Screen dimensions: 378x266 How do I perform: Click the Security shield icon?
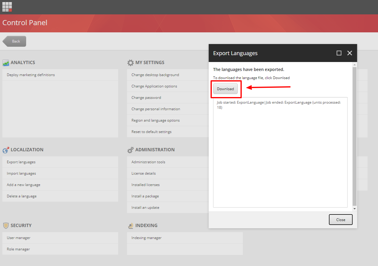click(x=6, y=225)
